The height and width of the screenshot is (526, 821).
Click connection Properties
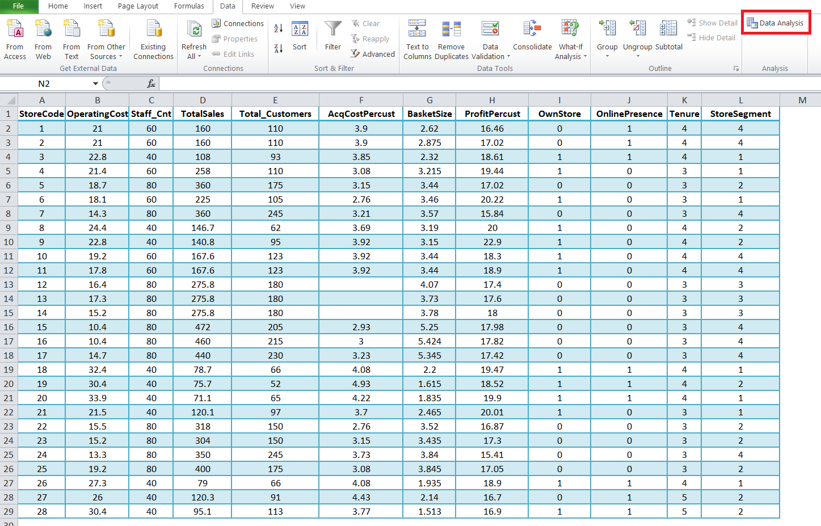point(234,39)
